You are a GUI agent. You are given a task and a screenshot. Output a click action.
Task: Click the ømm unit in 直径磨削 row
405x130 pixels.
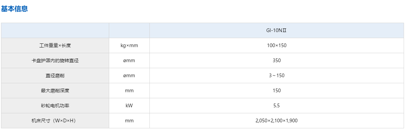[x=129, y=76]
